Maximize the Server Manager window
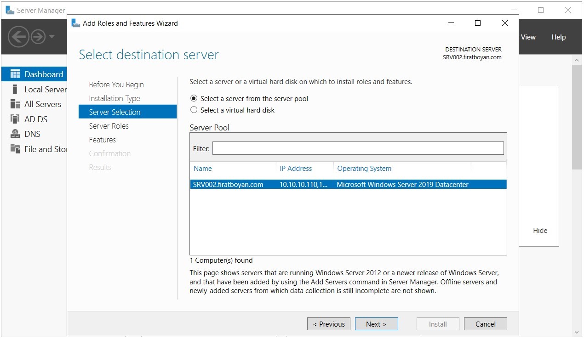 541,10
